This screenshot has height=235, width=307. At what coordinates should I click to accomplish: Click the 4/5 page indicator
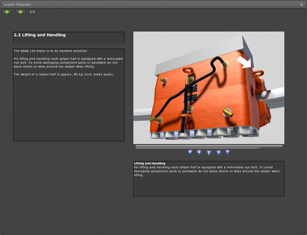tap(32, 12)
